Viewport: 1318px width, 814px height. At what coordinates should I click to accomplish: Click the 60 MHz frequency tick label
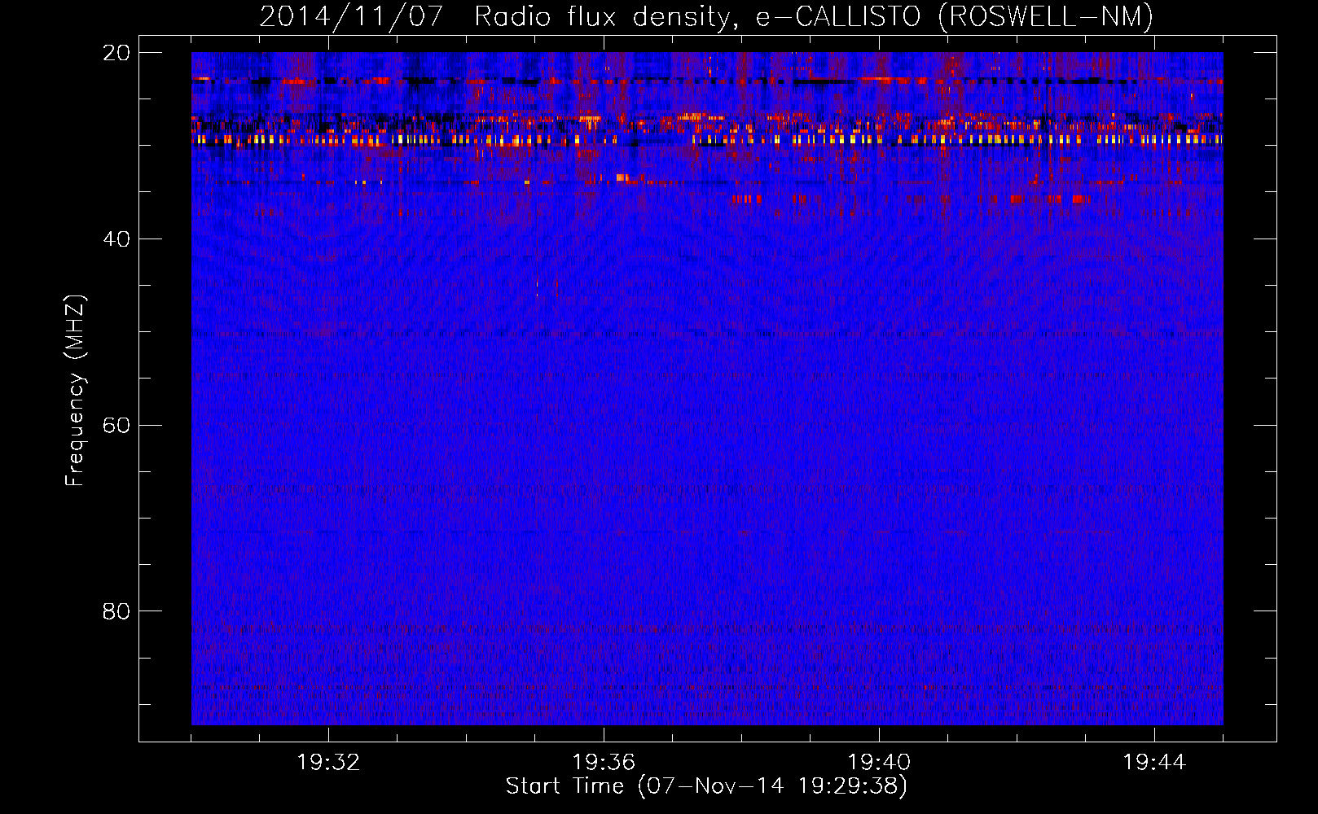[x=116, y=426]
